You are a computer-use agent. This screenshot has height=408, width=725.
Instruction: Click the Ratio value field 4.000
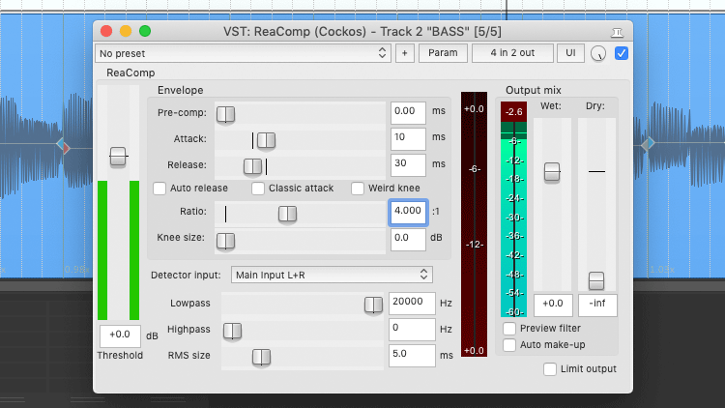coord(408,213)
